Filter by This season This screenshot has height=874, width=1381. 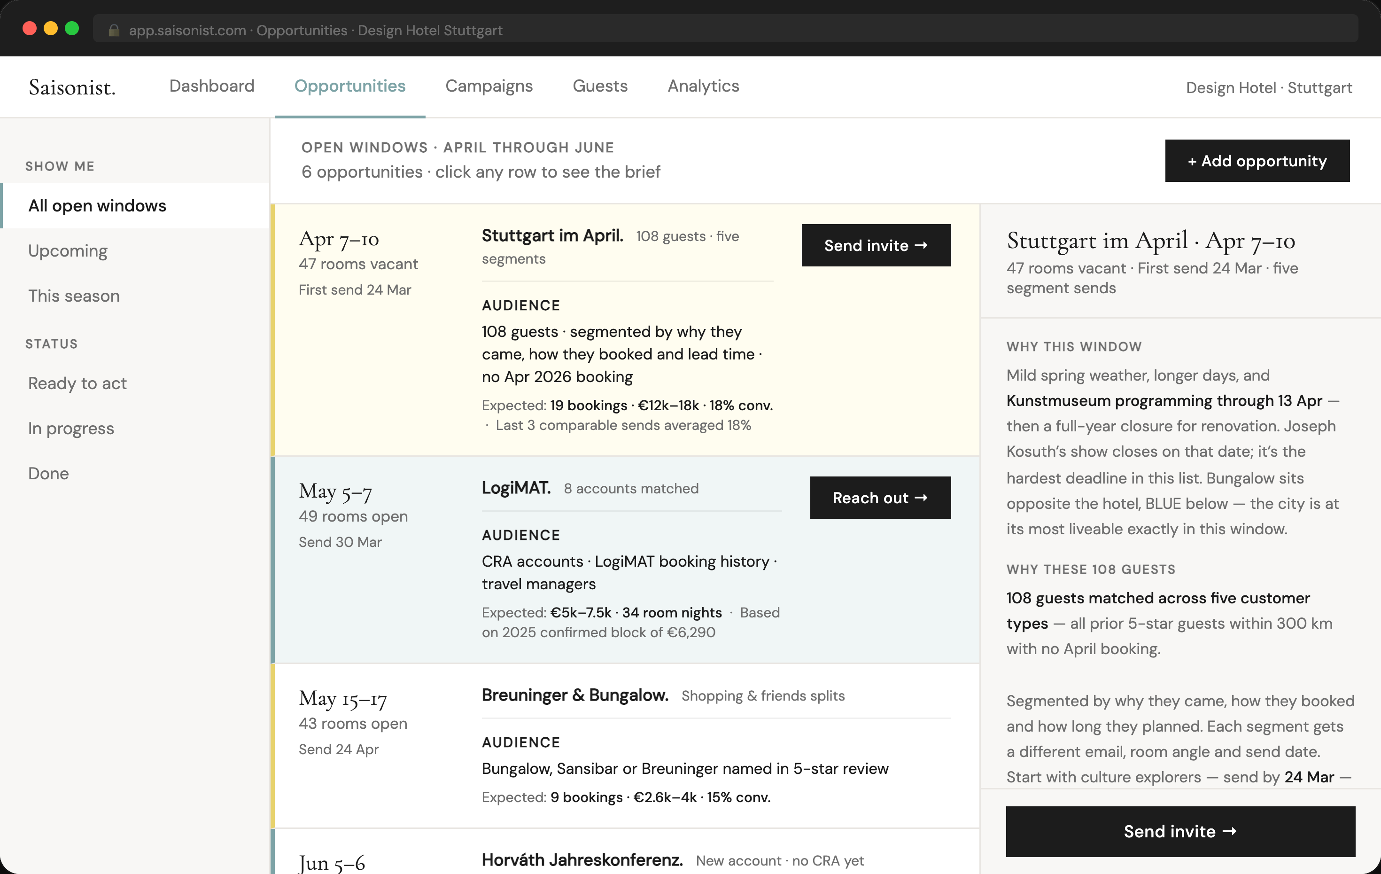(x=74, y=296)
